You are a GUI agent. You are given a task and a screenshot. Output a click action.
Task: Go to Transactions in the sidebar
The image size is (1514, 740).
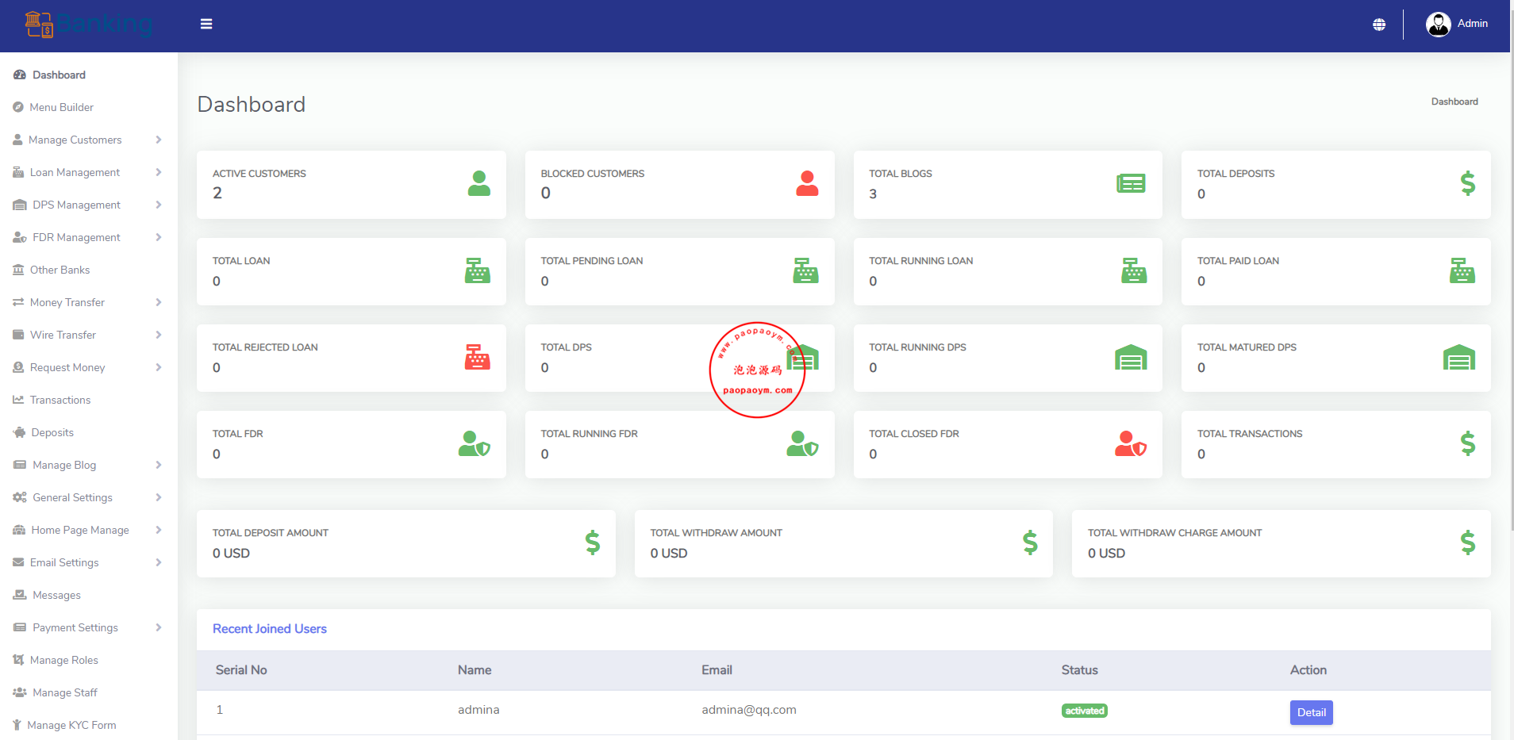pyautogui.click(x=60, y=400)
